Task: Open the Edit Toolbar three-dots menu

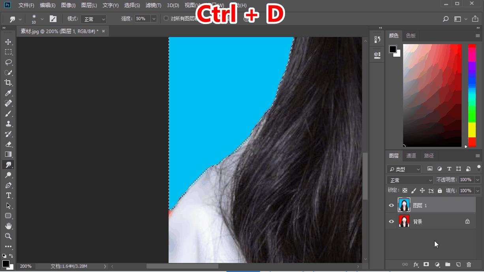Action: coord(8,246)
